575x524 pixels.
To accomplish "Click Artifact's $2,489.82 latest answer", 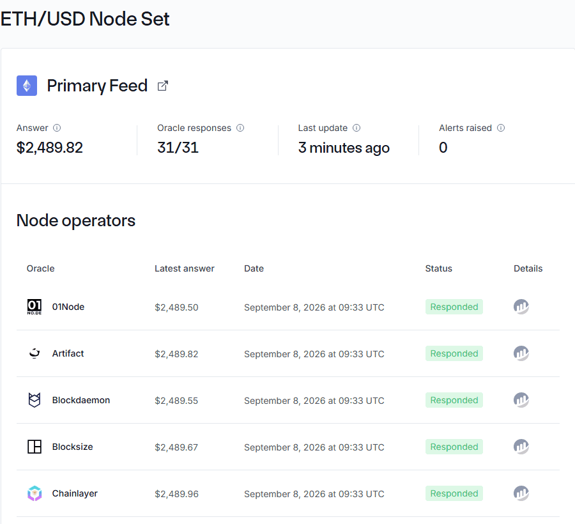I will click(176, 354).
